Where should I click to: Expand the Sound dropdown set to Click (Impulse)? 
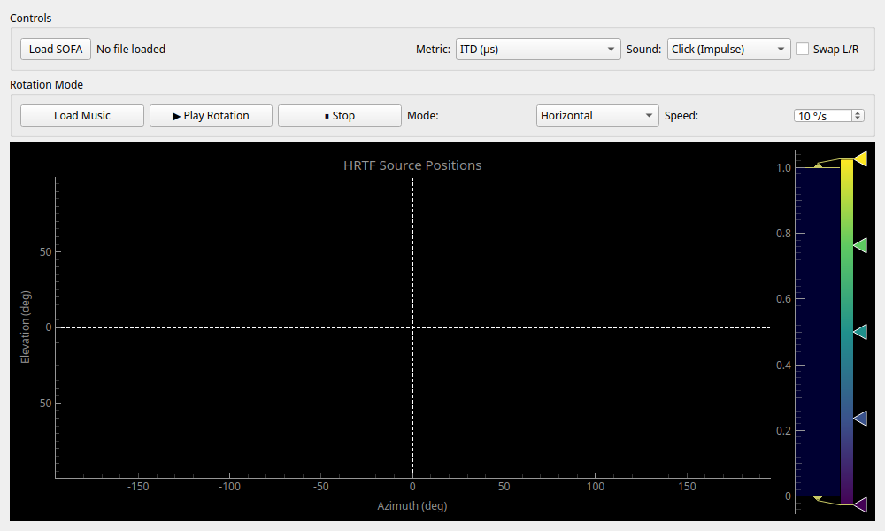click(x=728, y=50)
